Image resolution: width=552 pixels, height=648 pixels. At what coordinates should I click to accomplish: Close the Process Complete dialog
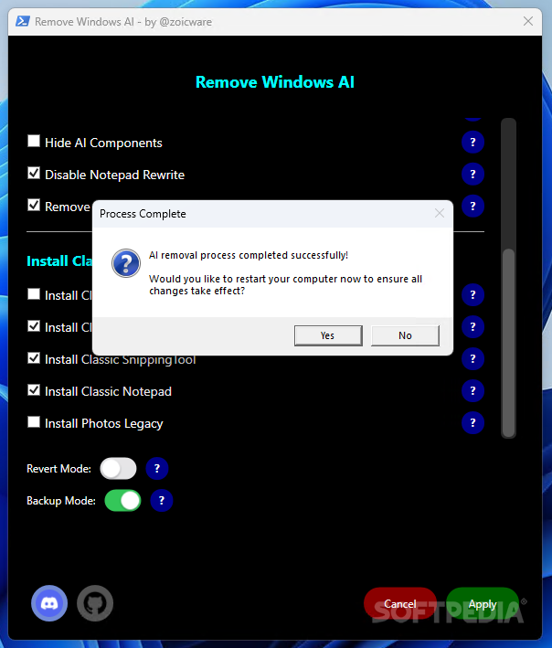pos(440,213)
